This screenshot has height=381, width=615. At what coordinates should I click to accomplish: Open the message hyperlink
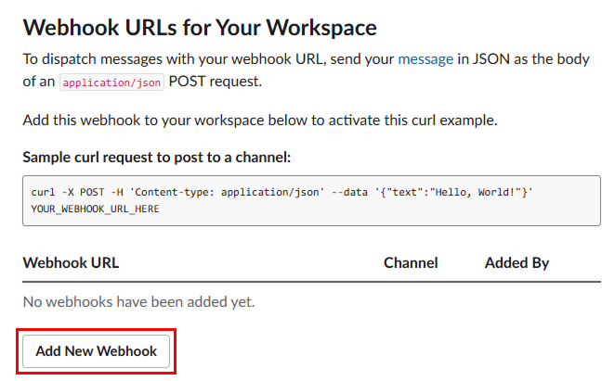(x=425, y=59)
